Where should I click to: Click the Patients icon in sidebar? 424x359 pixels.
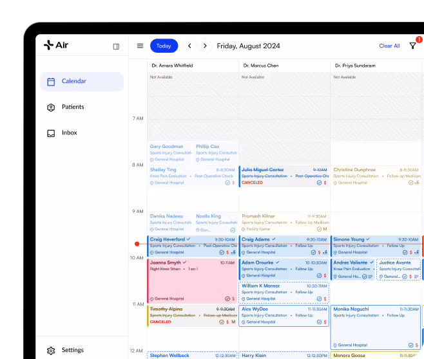tap(51, 107)
